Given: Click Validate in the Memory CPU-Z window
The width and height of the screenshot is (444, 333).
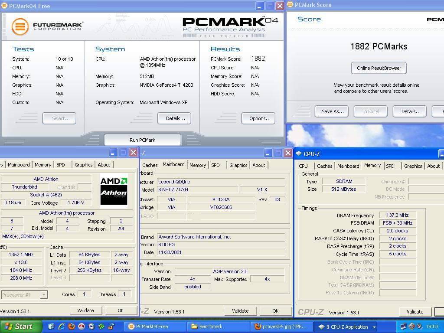Looking at the screenshot, I should pos(415,312).
